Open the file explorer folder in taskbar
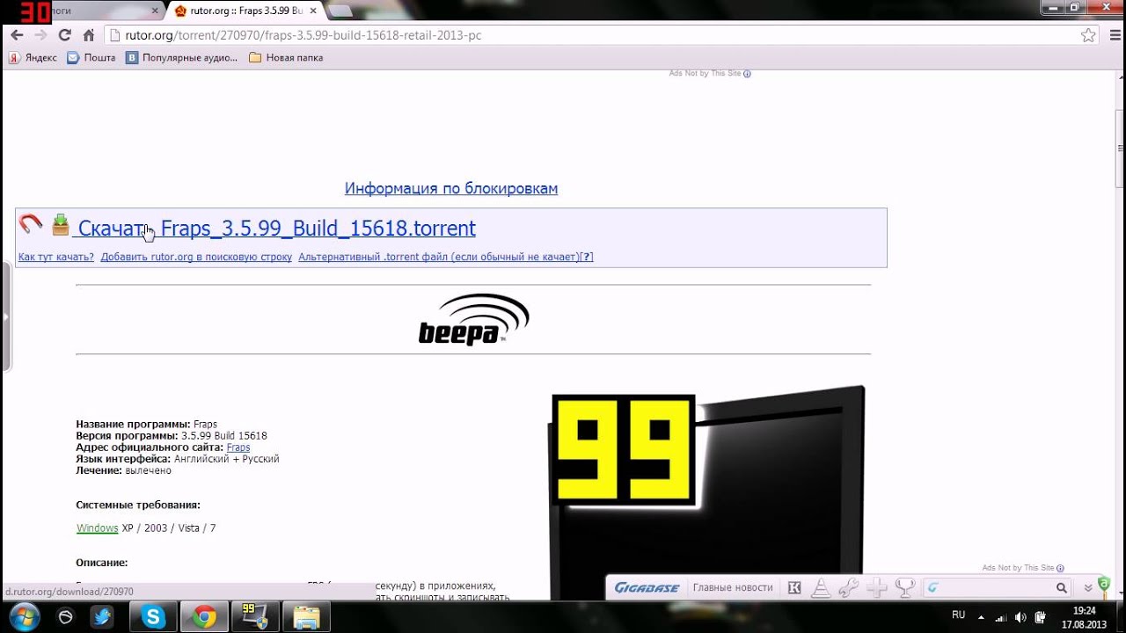Screen dimensions: 1126x633 click(x=306, y=617)
